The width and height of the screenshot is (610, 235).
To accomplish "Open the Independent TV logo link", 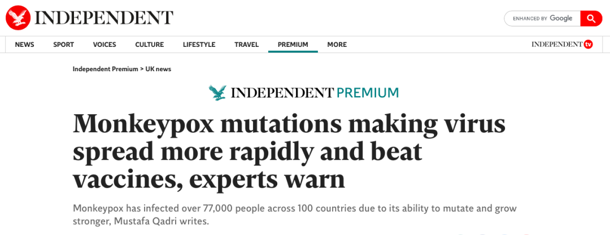I will (x=562, y=45).
